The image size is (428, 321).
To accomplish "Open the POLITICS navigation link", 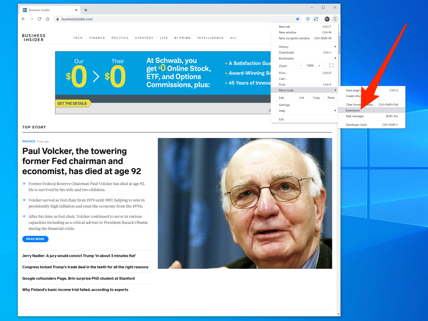I will [120, 38].
